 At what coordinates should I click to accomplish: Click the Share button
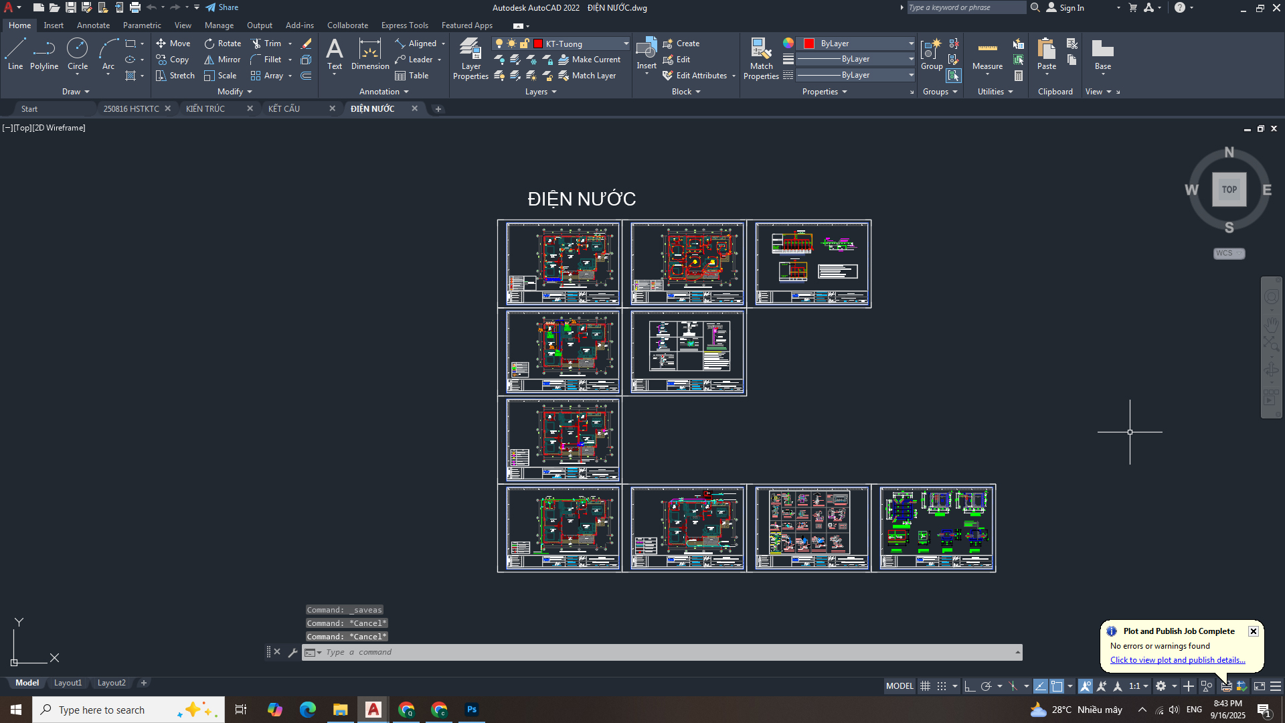tap(222, 7)
